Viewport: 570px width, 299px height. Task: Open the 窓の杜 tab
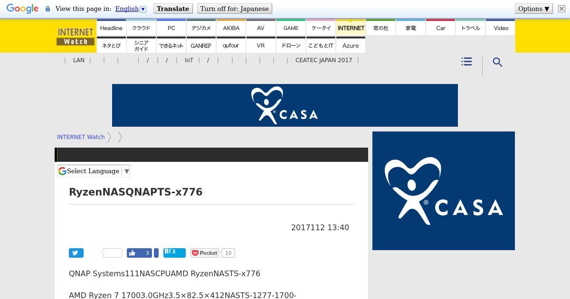pyautogui.click(x=381, y=28)
